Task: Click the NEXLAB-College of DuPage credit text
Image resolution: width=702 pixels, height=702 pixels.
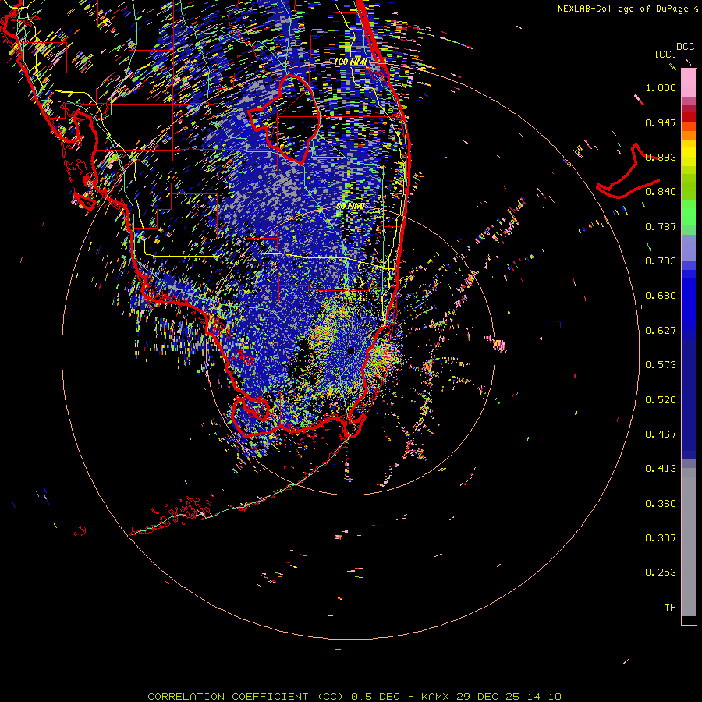Action: pos(623,9)
